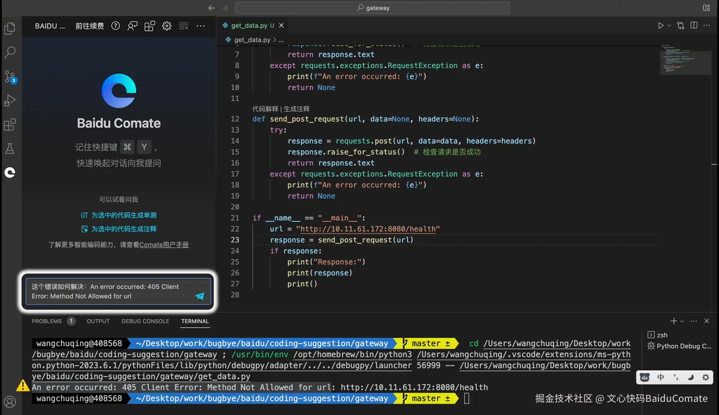Viewport: 719px width, 415px height.
Task: Click 为选中的代码生成注释 suggestion
Action: 118,229
